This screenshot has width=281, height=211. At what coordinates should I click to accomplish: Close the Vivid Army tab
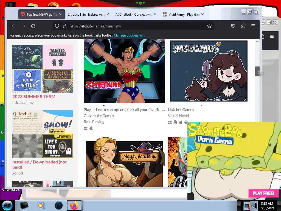202,14
